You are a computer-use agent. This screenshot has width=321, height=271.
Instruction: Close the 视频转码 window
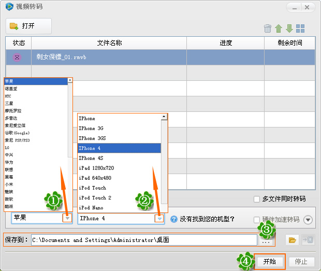tap(307, 8)
